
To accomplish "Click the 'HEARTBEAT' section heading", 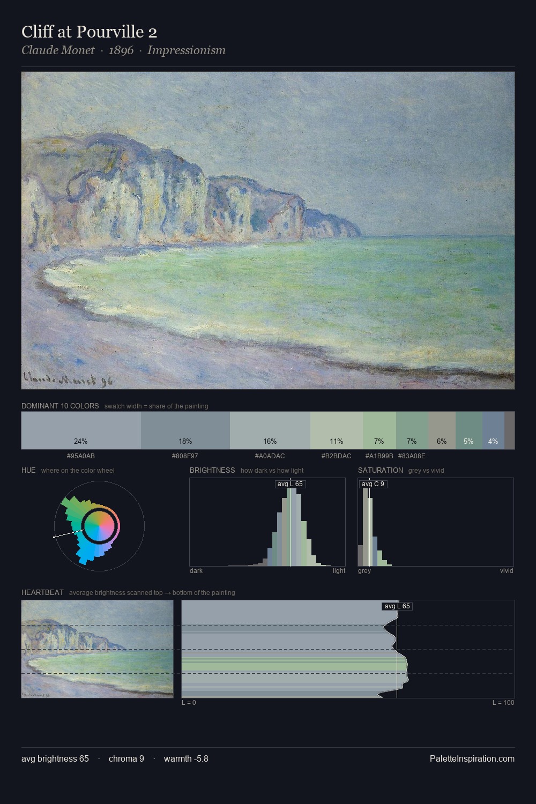I will (x=42, y=592).
